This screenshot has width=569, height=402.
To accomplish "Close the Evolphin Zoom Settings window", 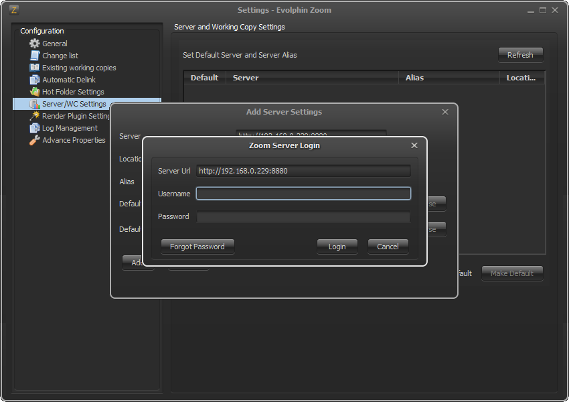I will [555, 10].
